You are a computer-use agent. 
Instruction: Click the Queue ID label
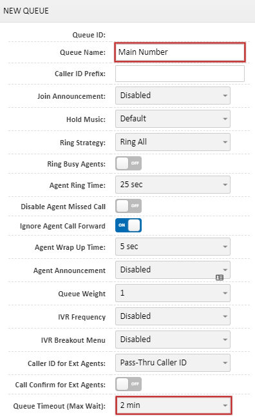point(89,35)
